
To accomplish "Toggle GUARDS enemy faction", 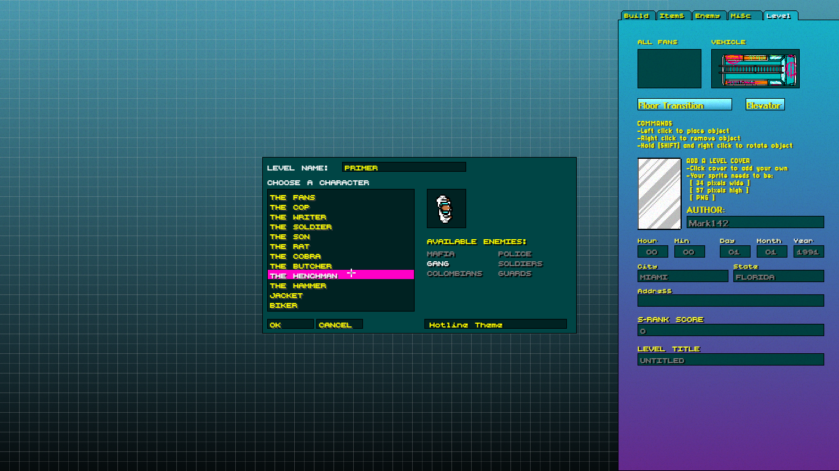I will pos(515,274).
